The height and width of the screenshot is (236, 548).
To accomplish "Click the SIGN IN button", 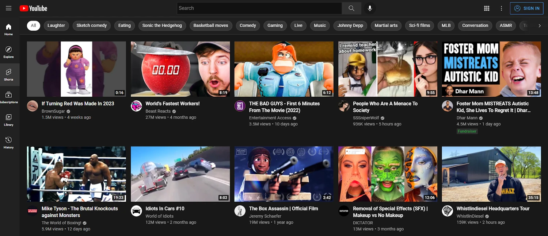I will click(x=526, y=8).
